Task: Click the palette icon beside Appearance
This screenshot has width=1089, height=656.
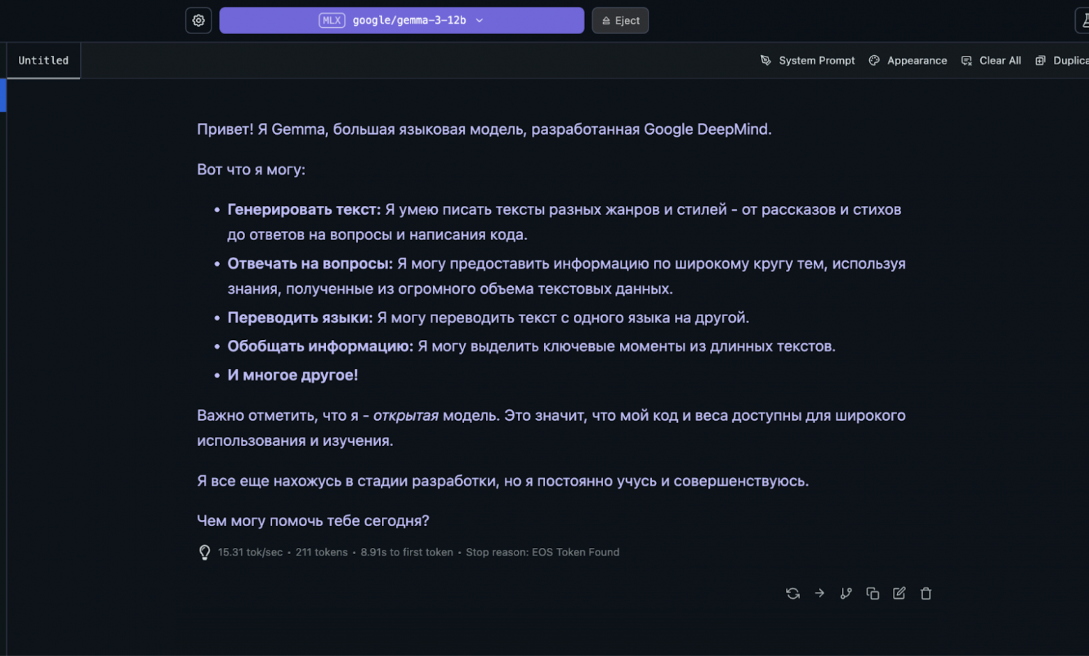Action: (873, 60)
